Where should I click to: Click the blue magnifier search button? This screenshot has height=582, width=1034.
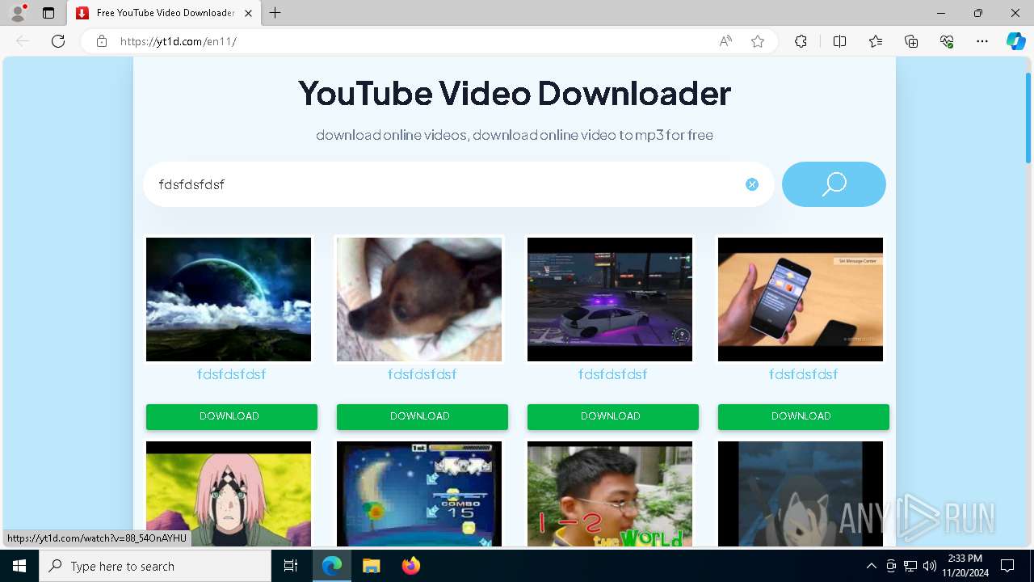point(834,184)
